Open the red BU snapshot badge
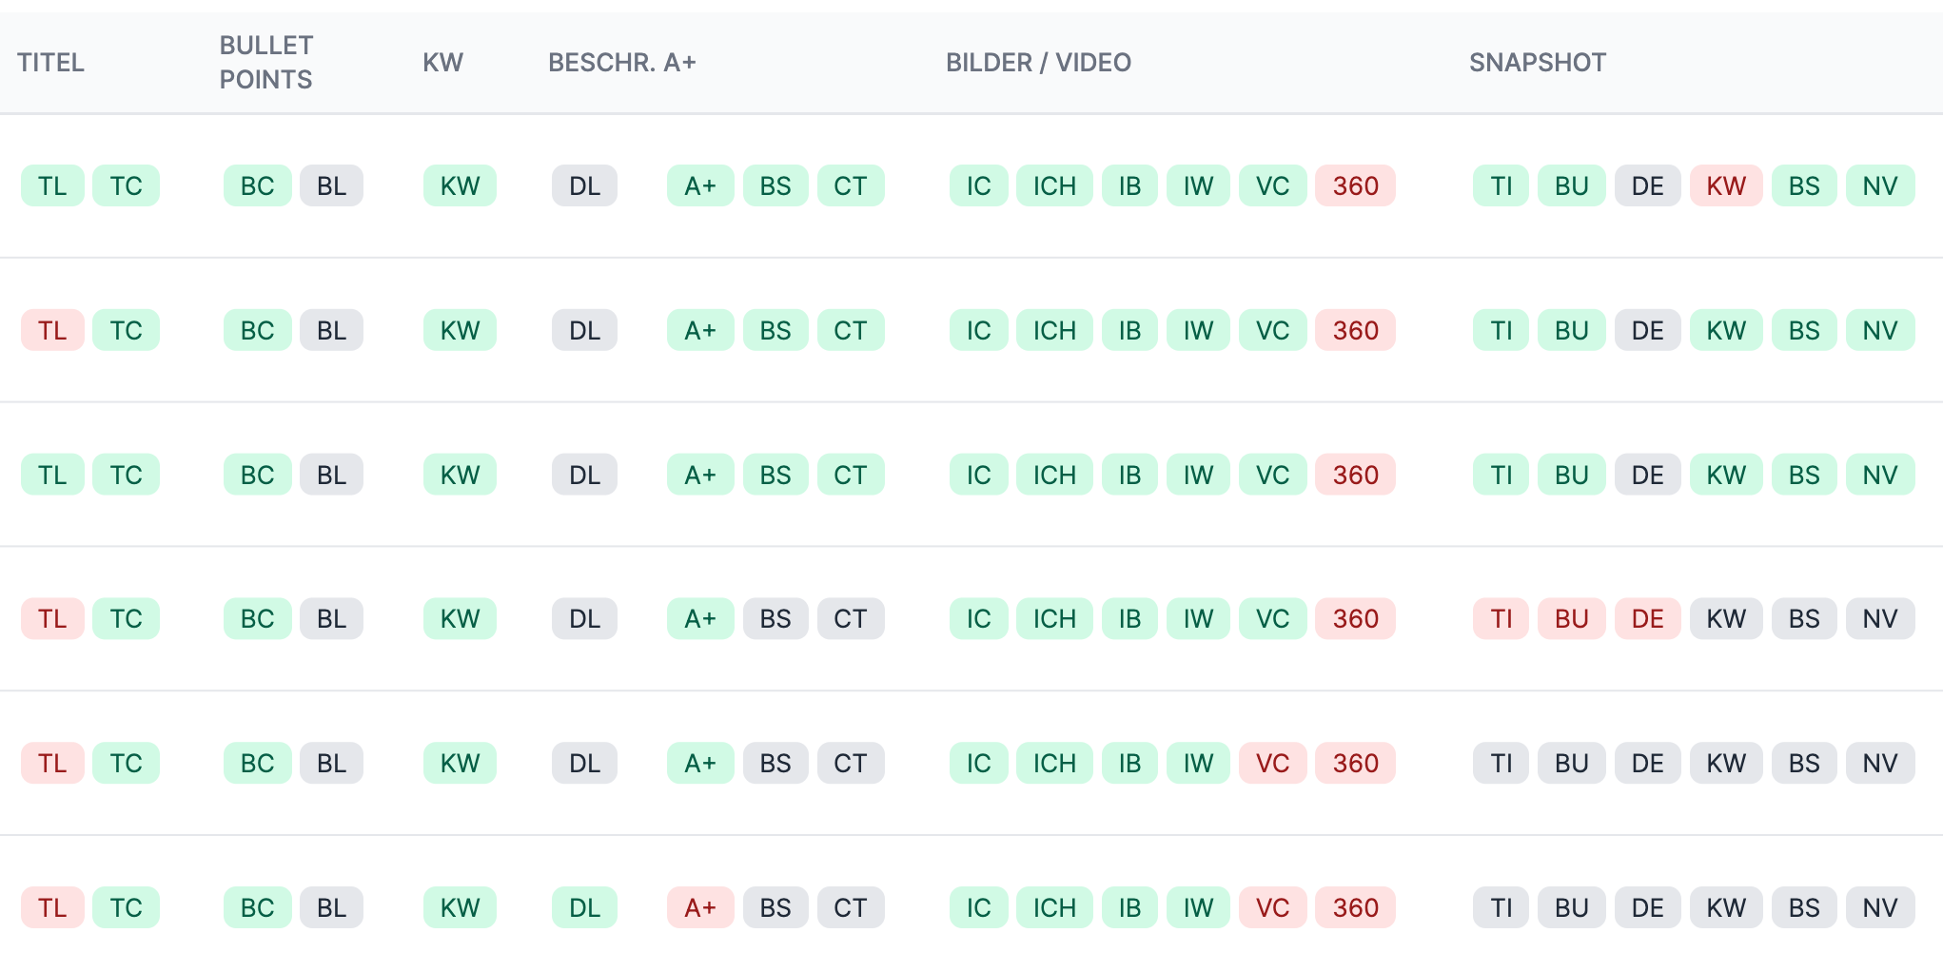This screenshot has height=972, width=1943. [1571, 619]
